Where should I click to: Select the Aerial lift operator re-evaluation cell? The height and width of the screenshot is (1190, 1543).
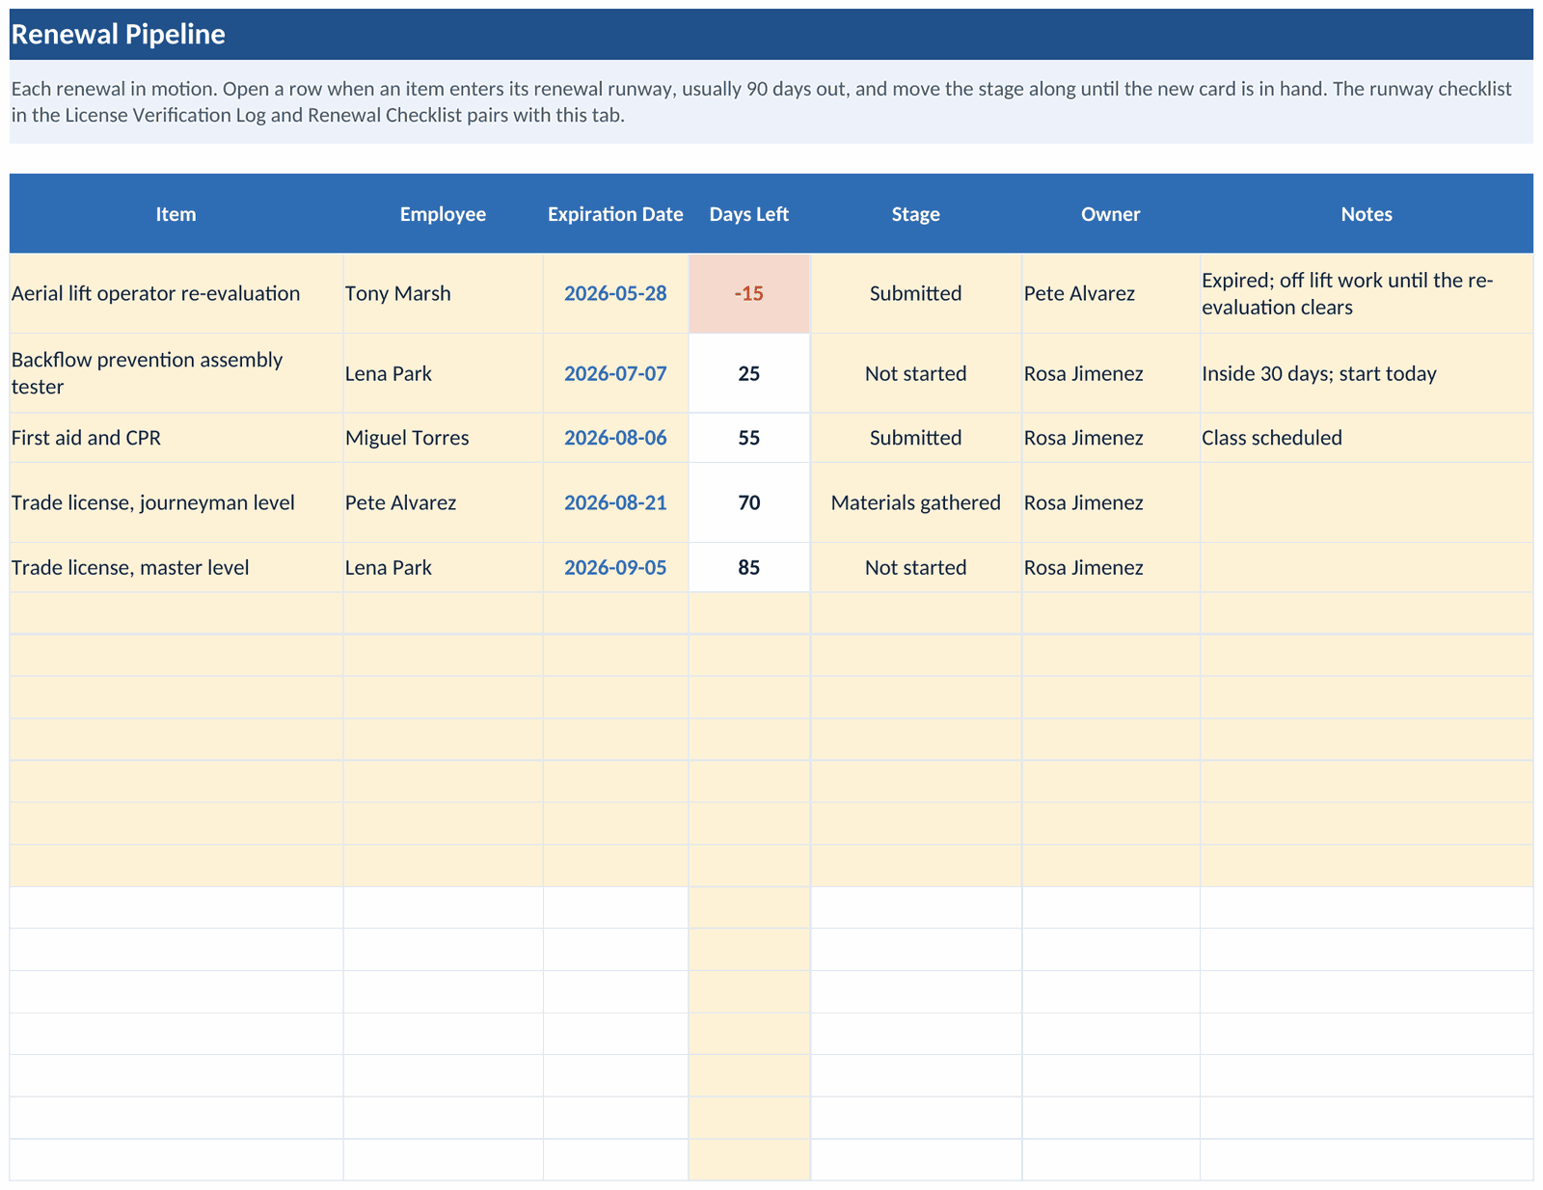pos(176,294)
